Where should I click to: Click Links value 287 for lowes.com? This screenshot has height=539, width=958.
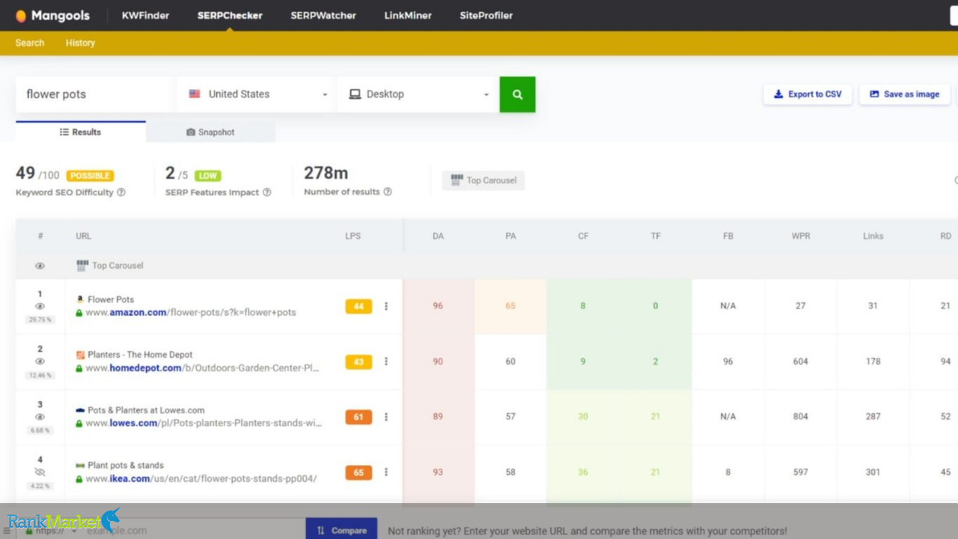pos(873,417)
